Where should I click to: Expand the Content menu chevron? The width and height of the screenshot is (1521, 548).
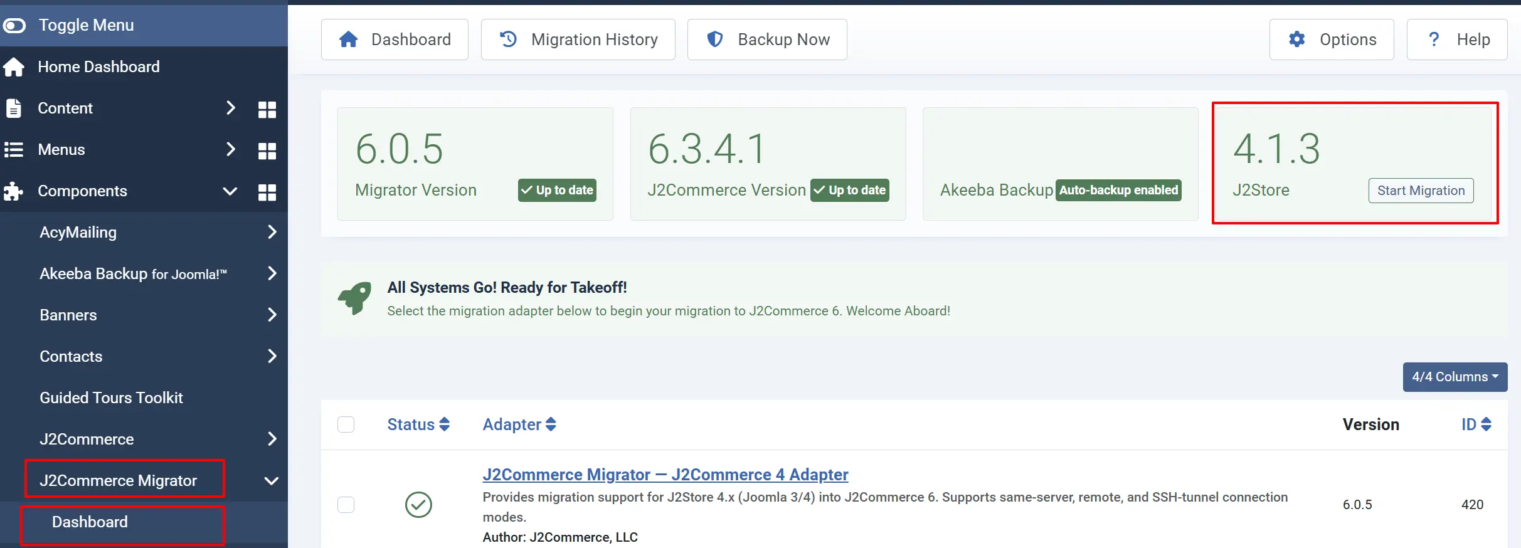click(230, 108)
